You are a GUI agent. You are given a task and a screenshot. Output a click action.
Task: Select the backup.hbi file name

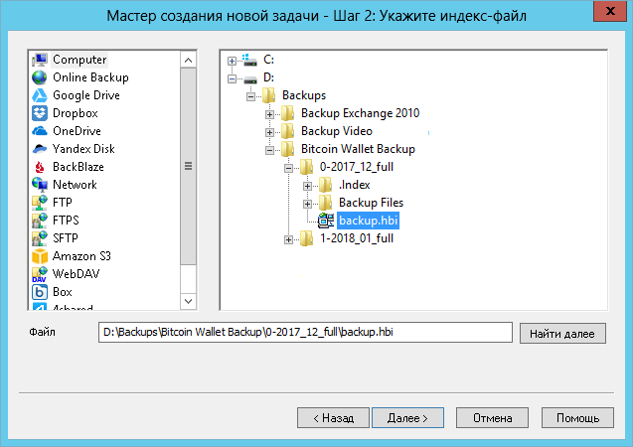click(368, 221)
